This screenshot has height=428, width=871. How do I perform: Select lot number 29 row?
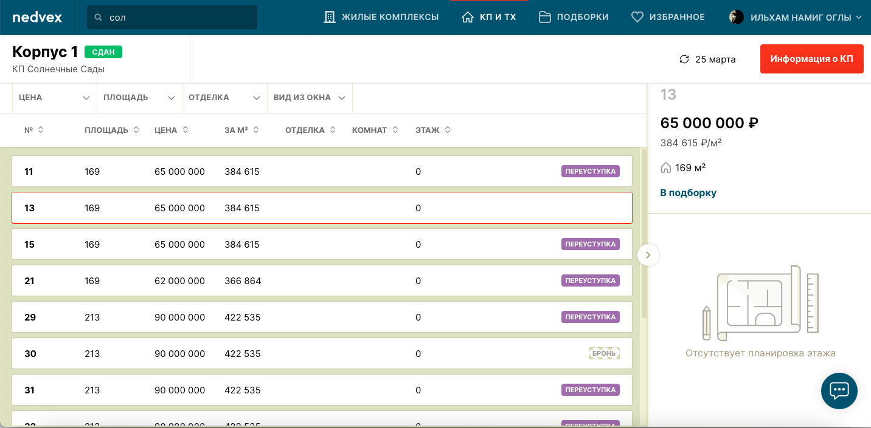[322, 317]
